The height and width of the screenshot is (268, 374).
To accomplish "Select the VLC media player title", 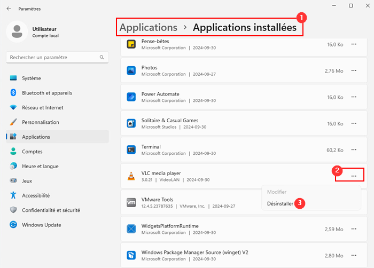I will tap(161, 173).
